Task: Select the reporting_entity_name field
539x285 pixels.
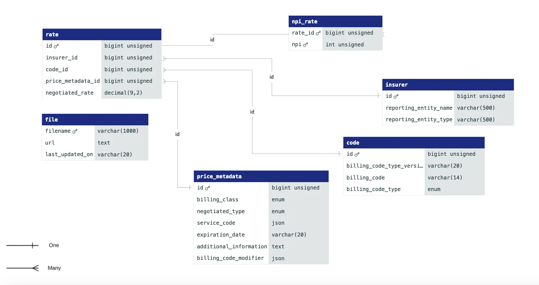Action: pyautogui.click(x=419, y=108)
